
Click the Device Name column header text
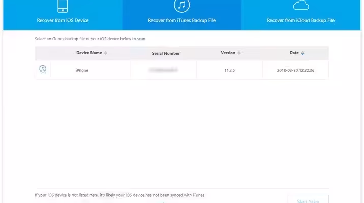89,53
